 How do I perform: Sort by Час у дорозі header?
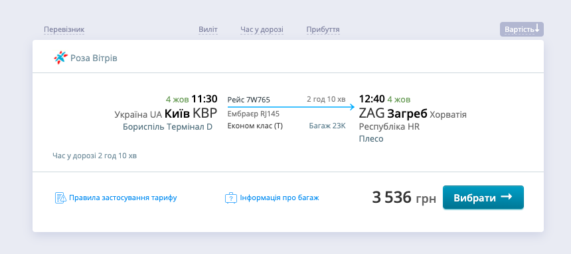click(x=262, y=29)
